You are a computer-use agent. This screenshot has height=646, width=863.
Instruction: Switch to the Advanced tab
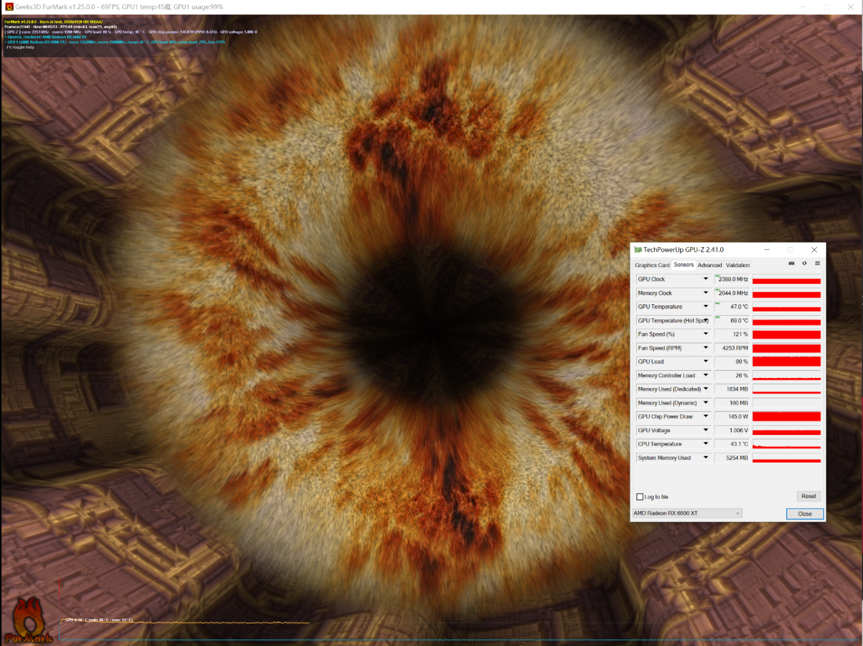pyautogui.click(x=709, y=265)
